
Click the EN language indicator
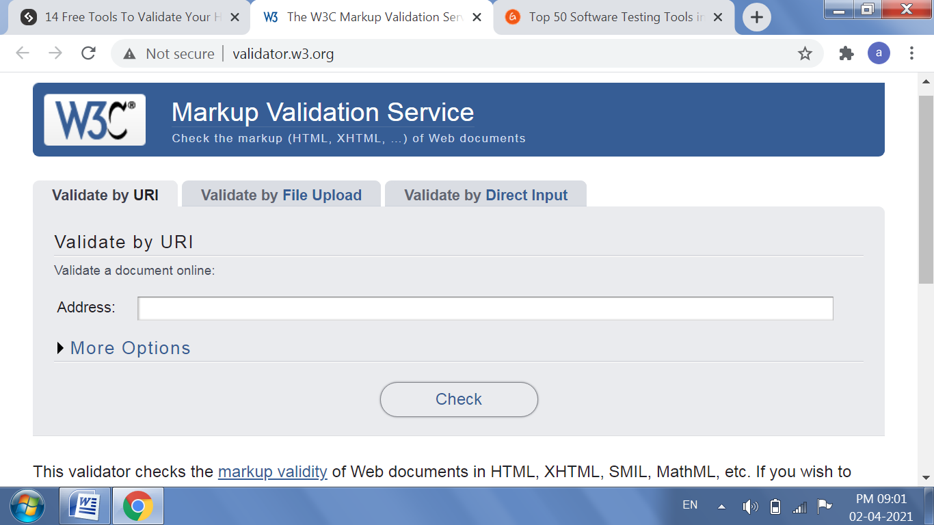[690, 505]
